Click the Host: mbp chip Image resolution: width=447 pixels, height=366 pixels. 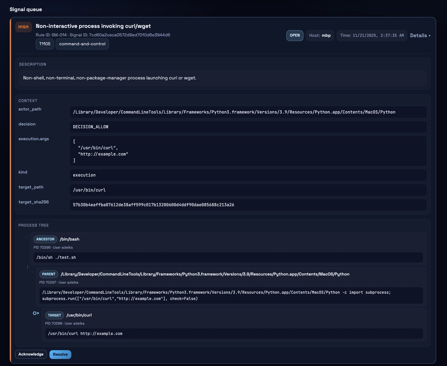[320, 35]
